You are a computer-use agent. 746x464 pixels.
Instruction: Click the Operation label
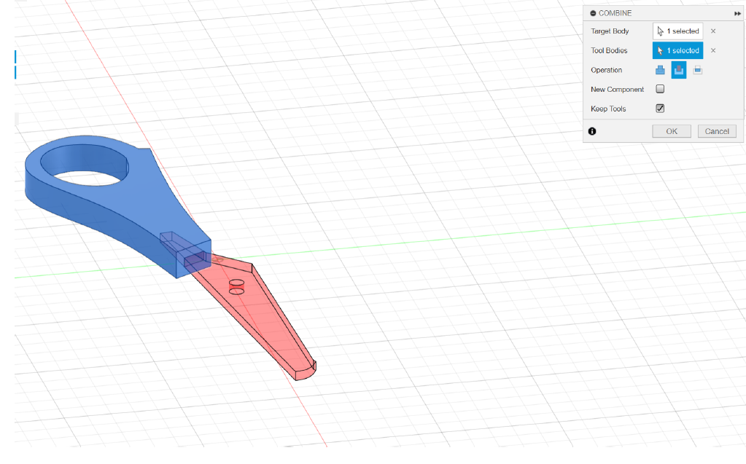pos(606,70)
